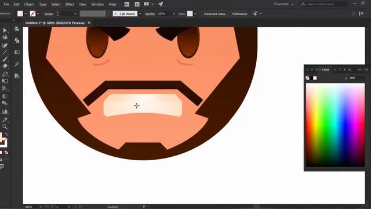
Task: Open Adobe Stock via St icon
Action: tap(137, 4)
